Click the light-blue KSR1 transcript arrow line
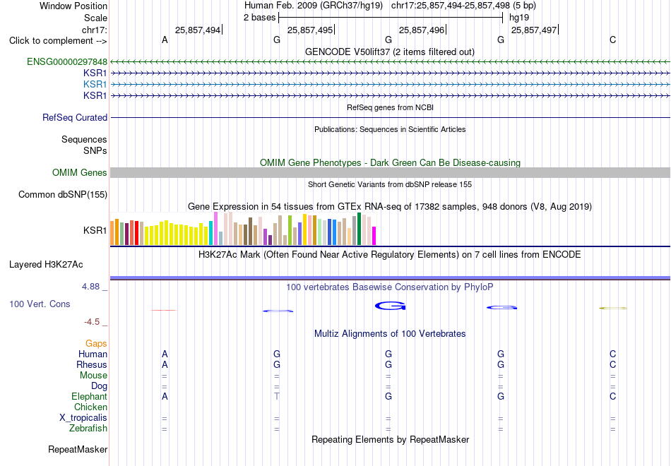The image size is (671, 466). 390,84
